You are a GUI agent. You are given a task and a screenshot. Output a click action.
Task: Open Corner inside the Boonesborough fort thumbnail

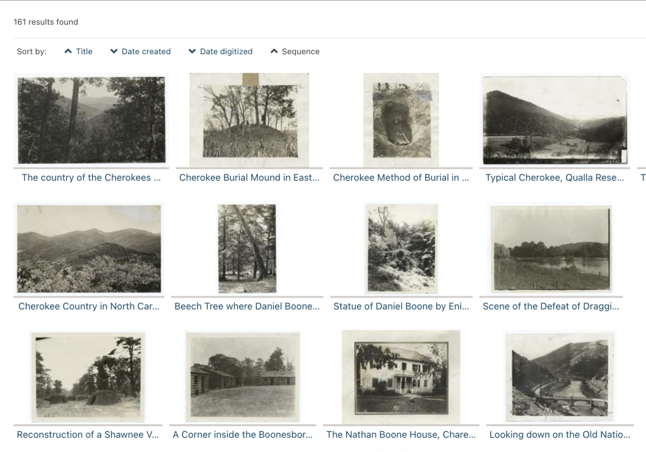click(243, 377)
